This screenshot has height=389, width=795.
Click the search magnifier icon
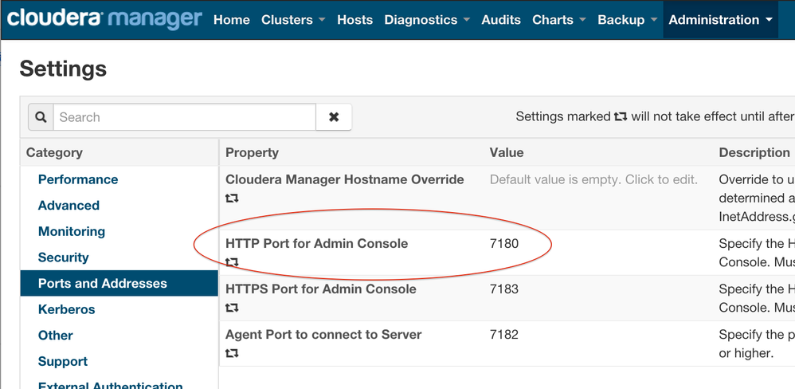[41, 117]
